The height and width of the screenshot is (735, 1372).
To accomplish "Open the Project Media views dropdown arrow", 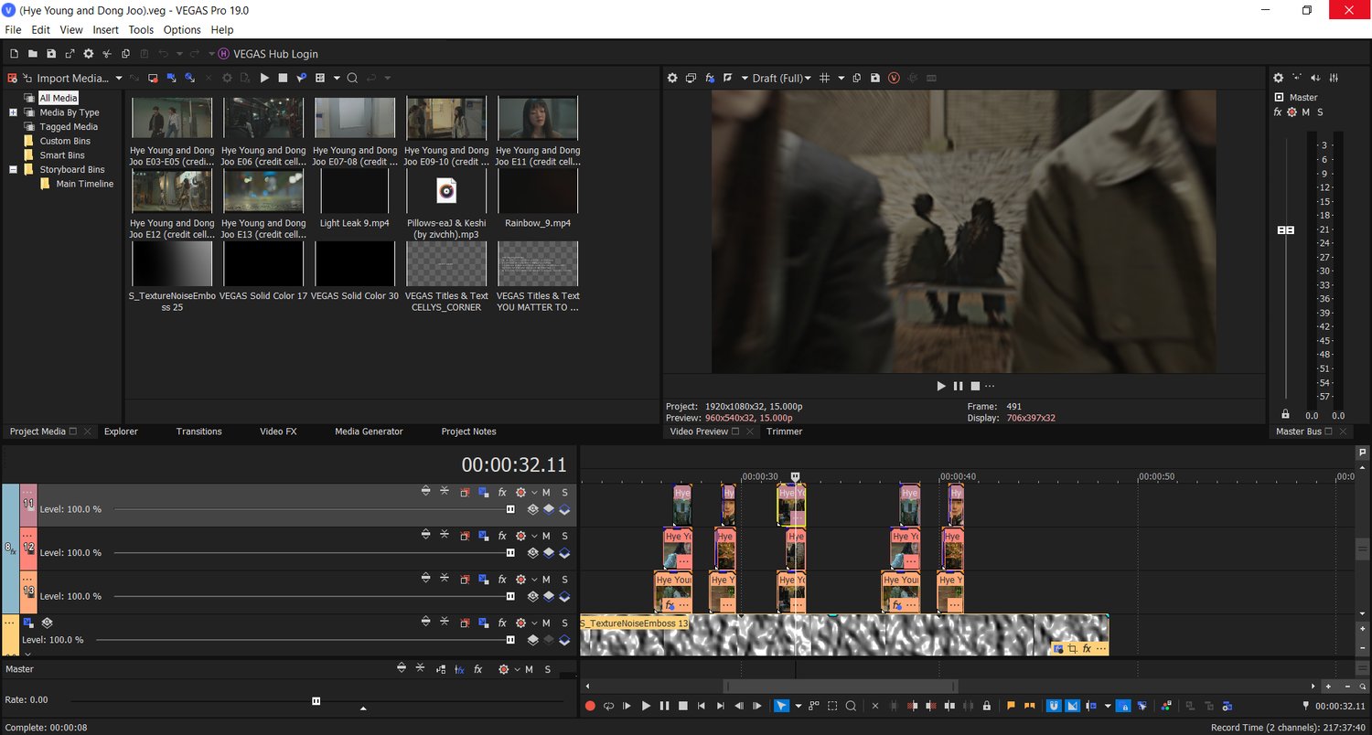I will (x=337, y=79).
